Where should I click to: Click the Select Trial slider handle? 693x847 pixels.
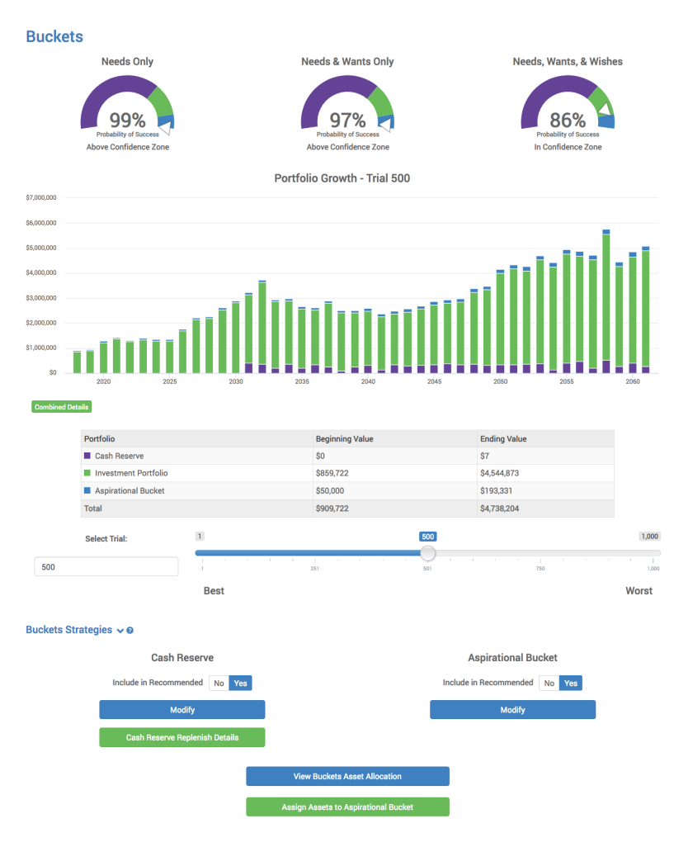coord(427,552)
